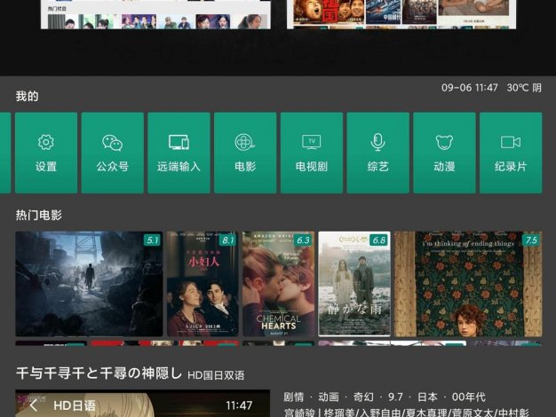This screenshot has height=417, width=556.
Task: Click the 千与千寻 movie title
Action: 99,373
